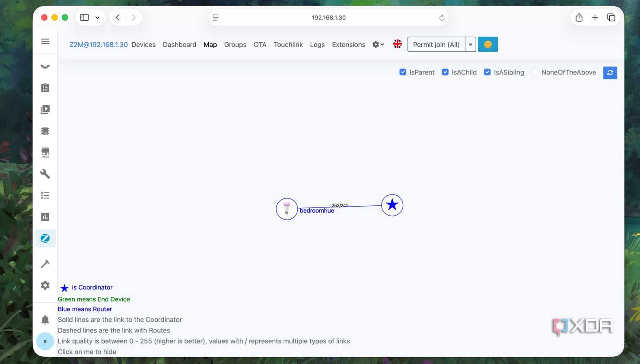640x364 pixels.
Task: Open the Extensions tab
Action: (348, 44)
